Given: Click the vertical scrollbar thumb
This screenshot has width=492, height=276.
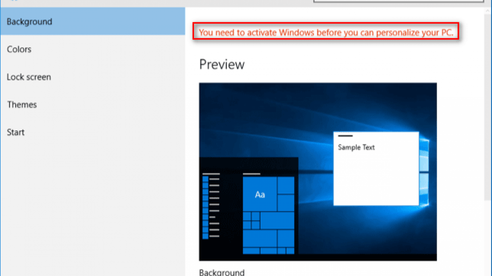Looking at the screenshot, I should (488, 103).
